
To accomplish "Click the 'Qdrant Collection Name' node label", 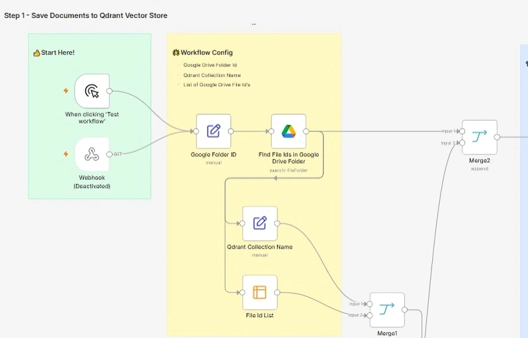I will coord(259,247).
